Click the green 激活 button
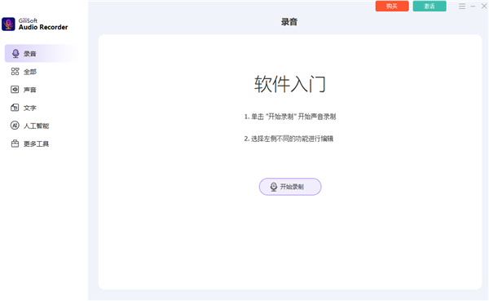The width and height of the screenshot is (489, 301). click(430, 7)
